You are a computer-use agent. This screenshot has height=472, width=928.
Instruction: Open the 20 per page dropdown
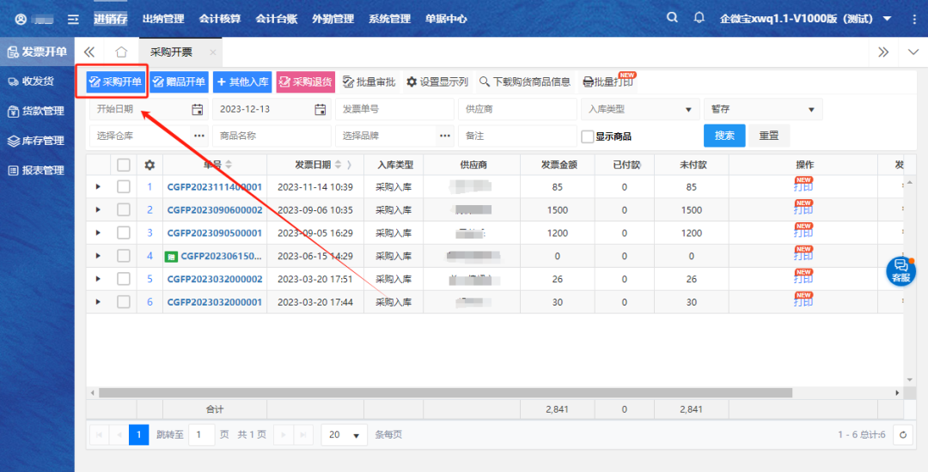344,435
